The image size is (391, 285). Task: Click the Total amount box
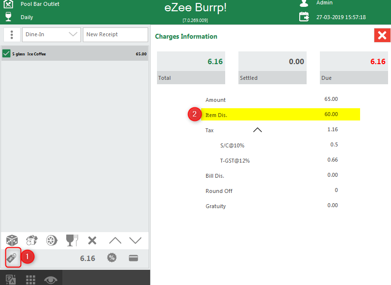point(191,68)
